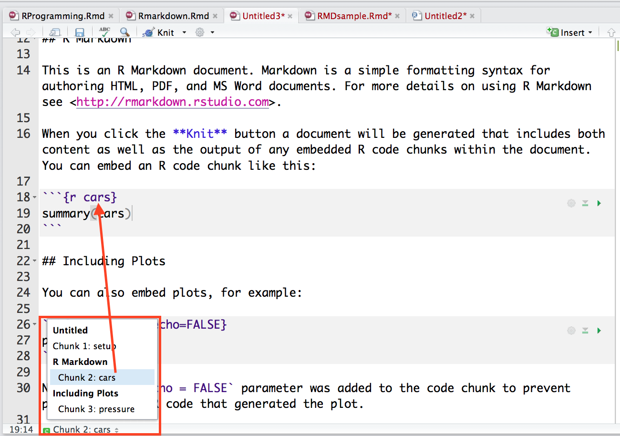
Task: Jump to Untitled in the outline popup
Action: pyautogui.click(x=70, y=330)
